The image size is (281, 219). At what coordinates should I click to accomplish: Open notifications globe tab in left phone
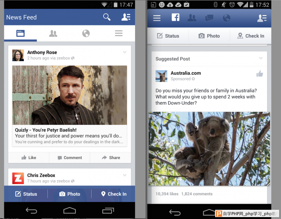pos(86,33)
